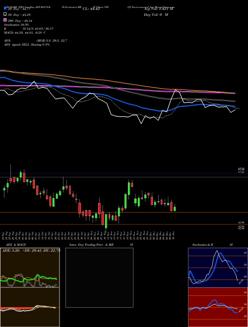Click the white 50 Day EMA legend swatch

click(5, 14)
